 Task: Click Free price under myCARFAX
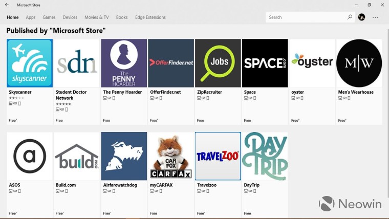point(154,213)
